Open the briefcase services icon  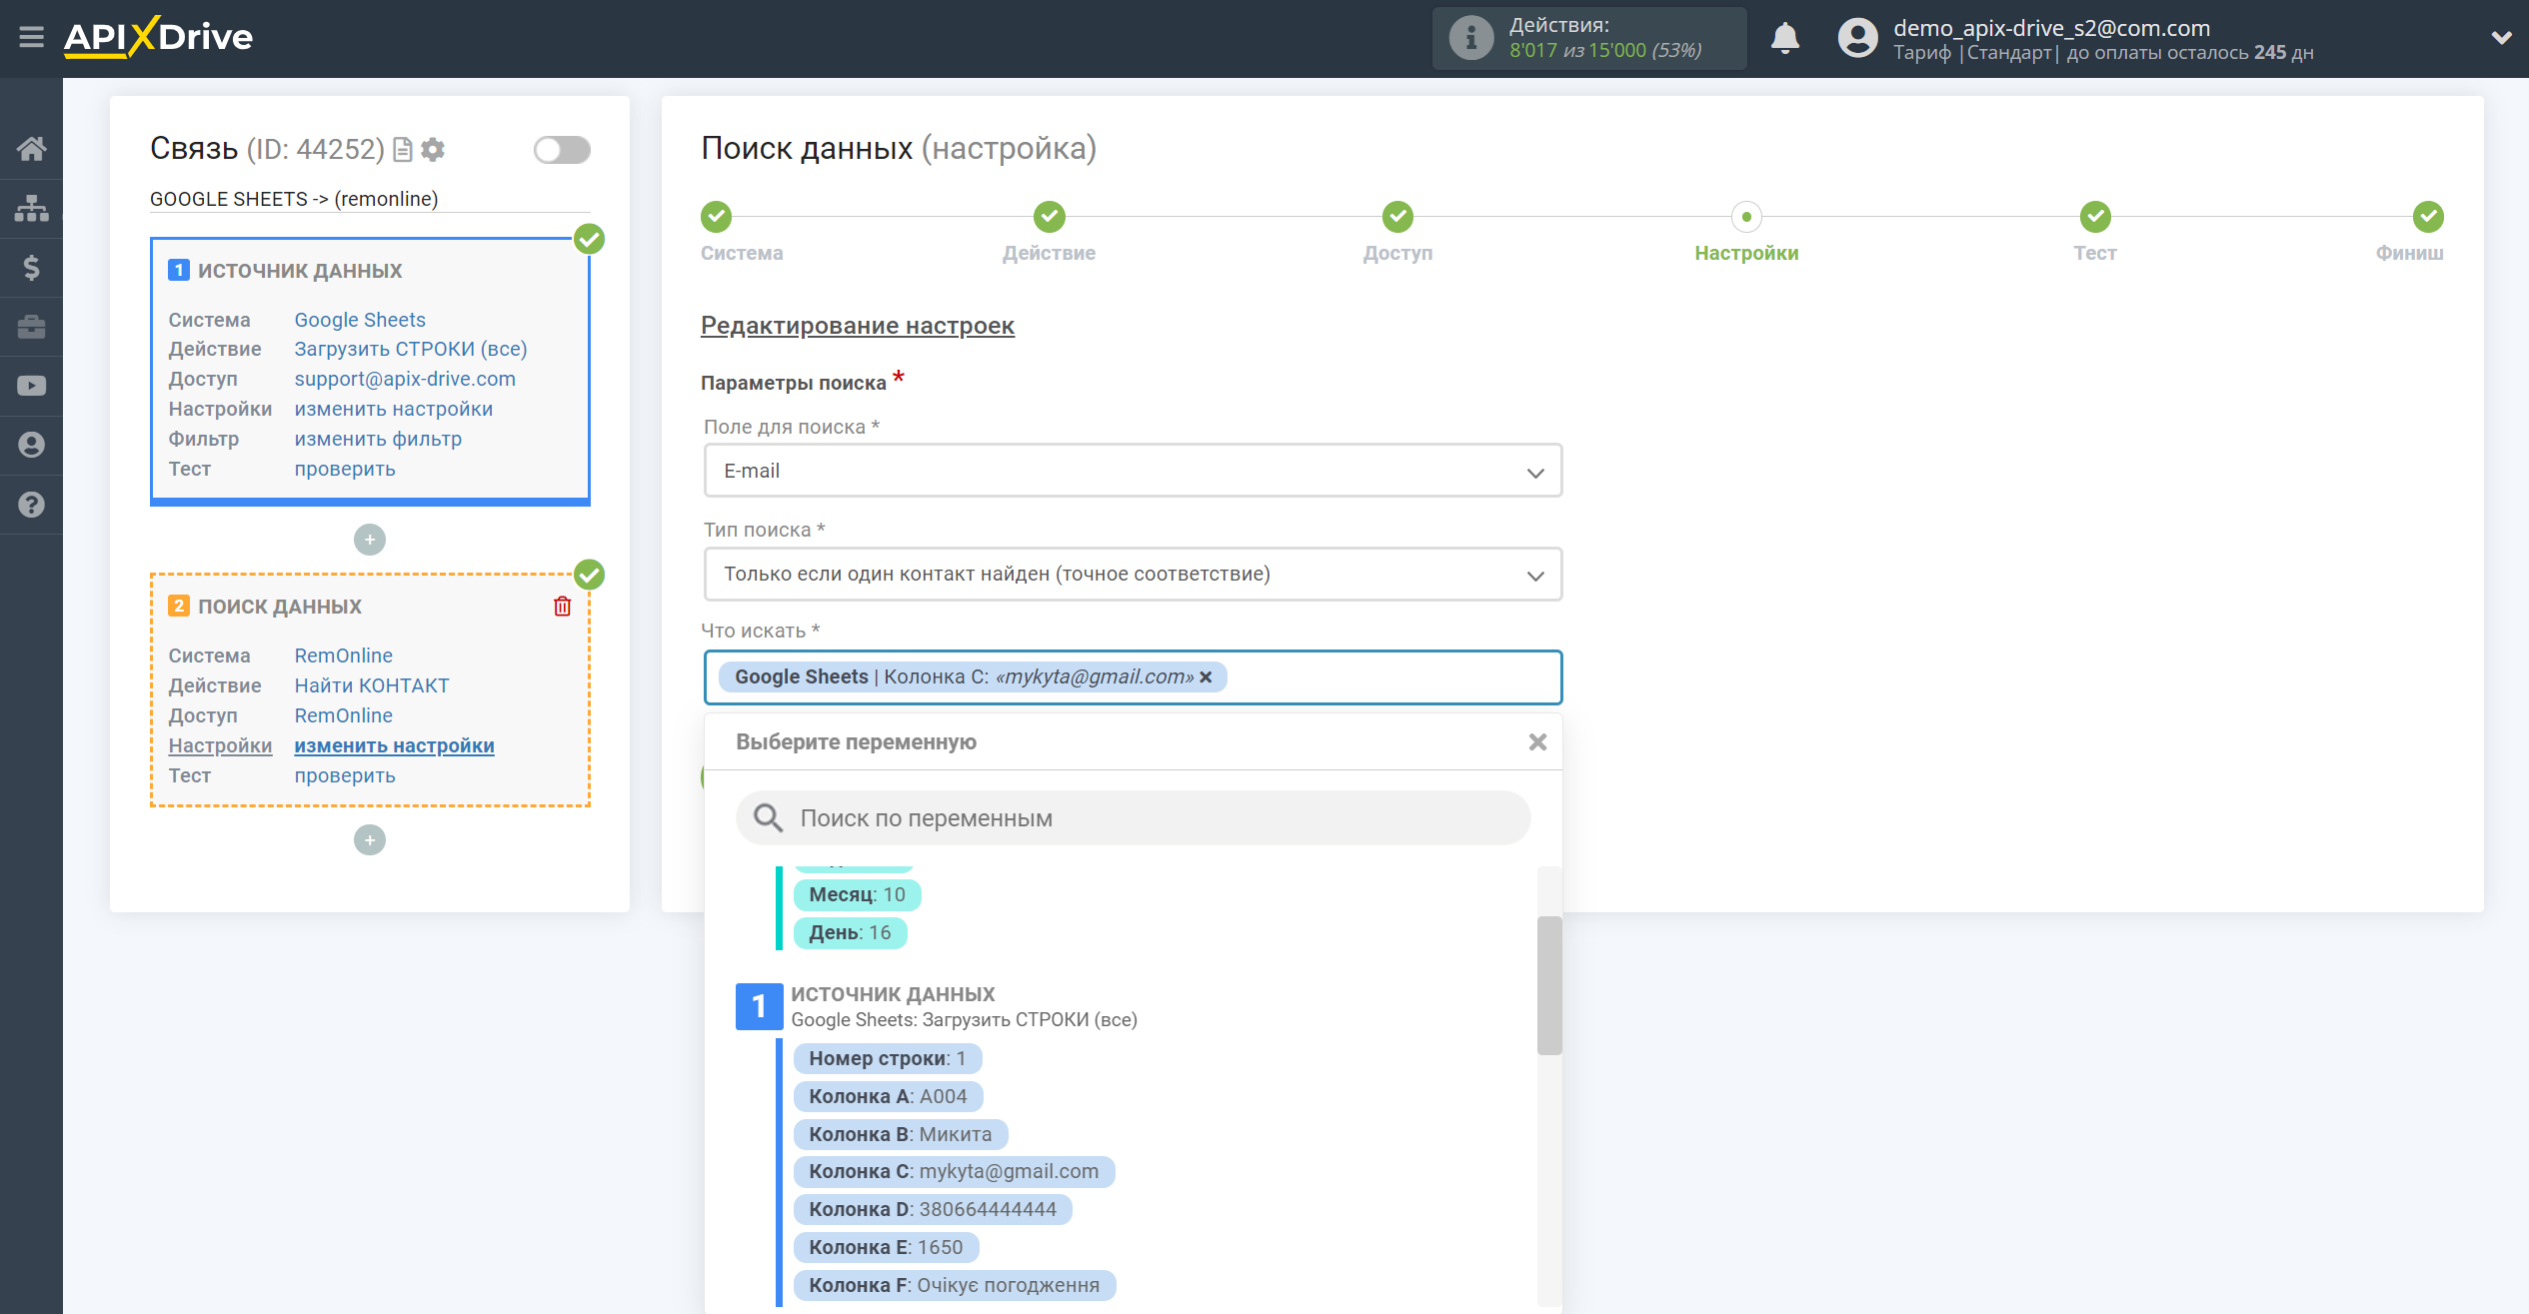tap(31, 327)
